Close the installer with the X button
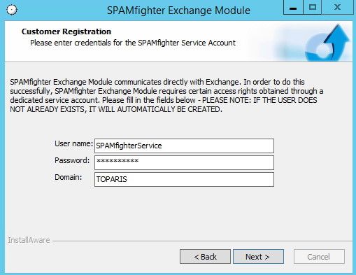 pos(337,8)
